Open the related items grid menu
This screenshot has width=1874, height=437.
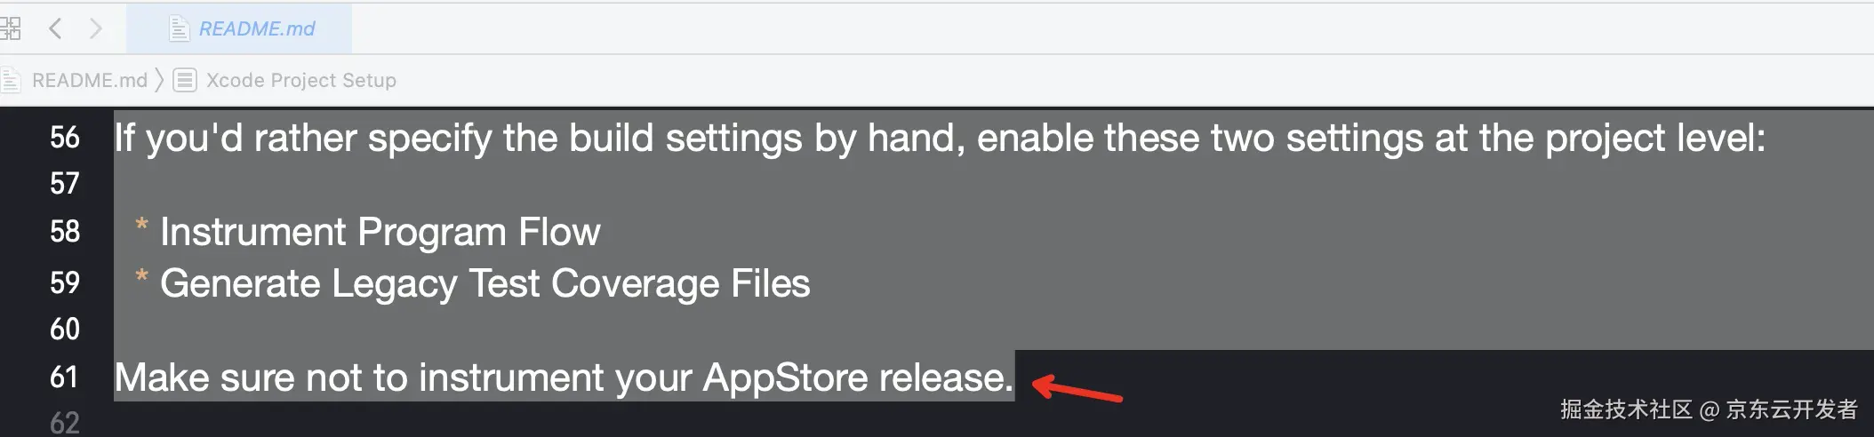pos(10,28)
